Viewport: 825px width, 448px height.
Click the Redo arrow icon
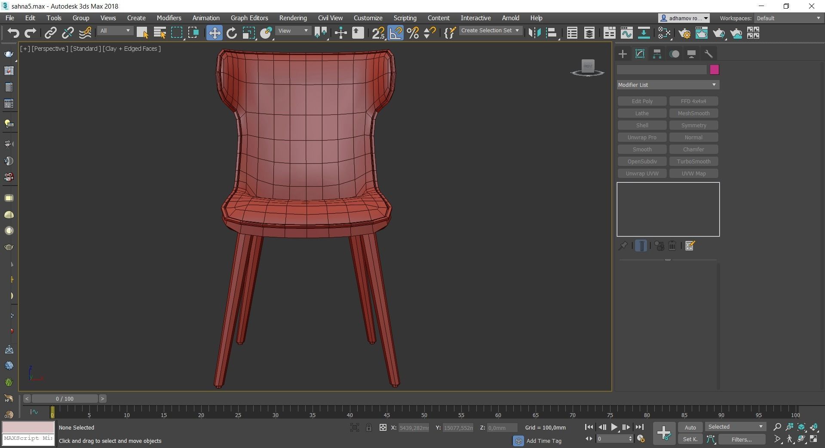(x=30, y=33)
